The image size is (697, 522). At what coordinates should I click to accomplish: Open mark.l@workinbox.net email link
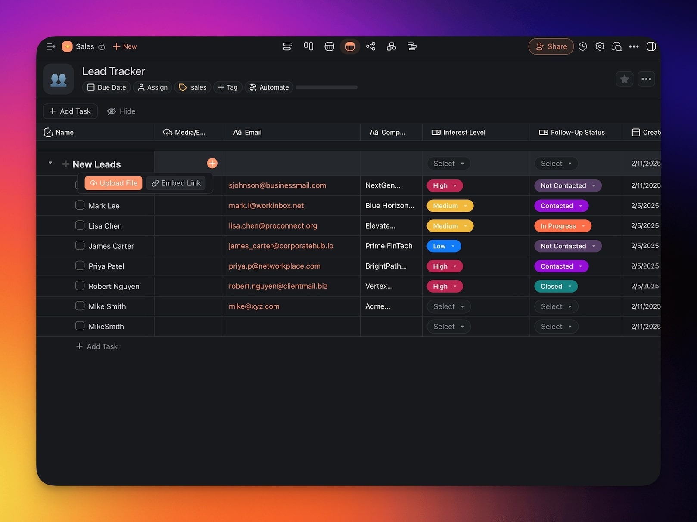point(266,206)
